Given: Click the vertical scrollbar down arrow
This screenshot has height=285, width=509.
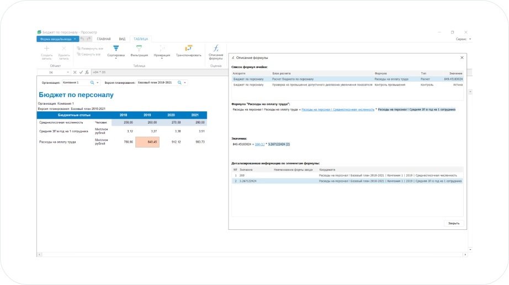Looking at the screenshot, I should [470, 249].
